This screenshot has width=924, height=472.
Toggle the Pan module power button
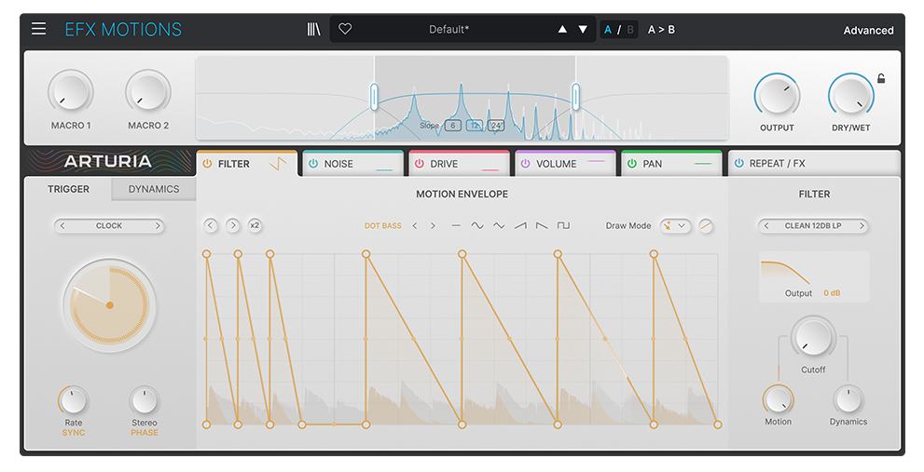(x=632, y=164)
